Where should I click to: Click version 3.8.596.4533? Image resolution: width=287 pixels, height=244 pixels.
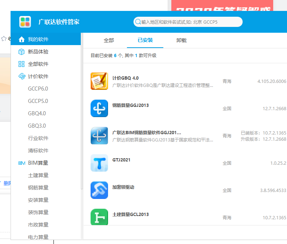tap(273, 191)
